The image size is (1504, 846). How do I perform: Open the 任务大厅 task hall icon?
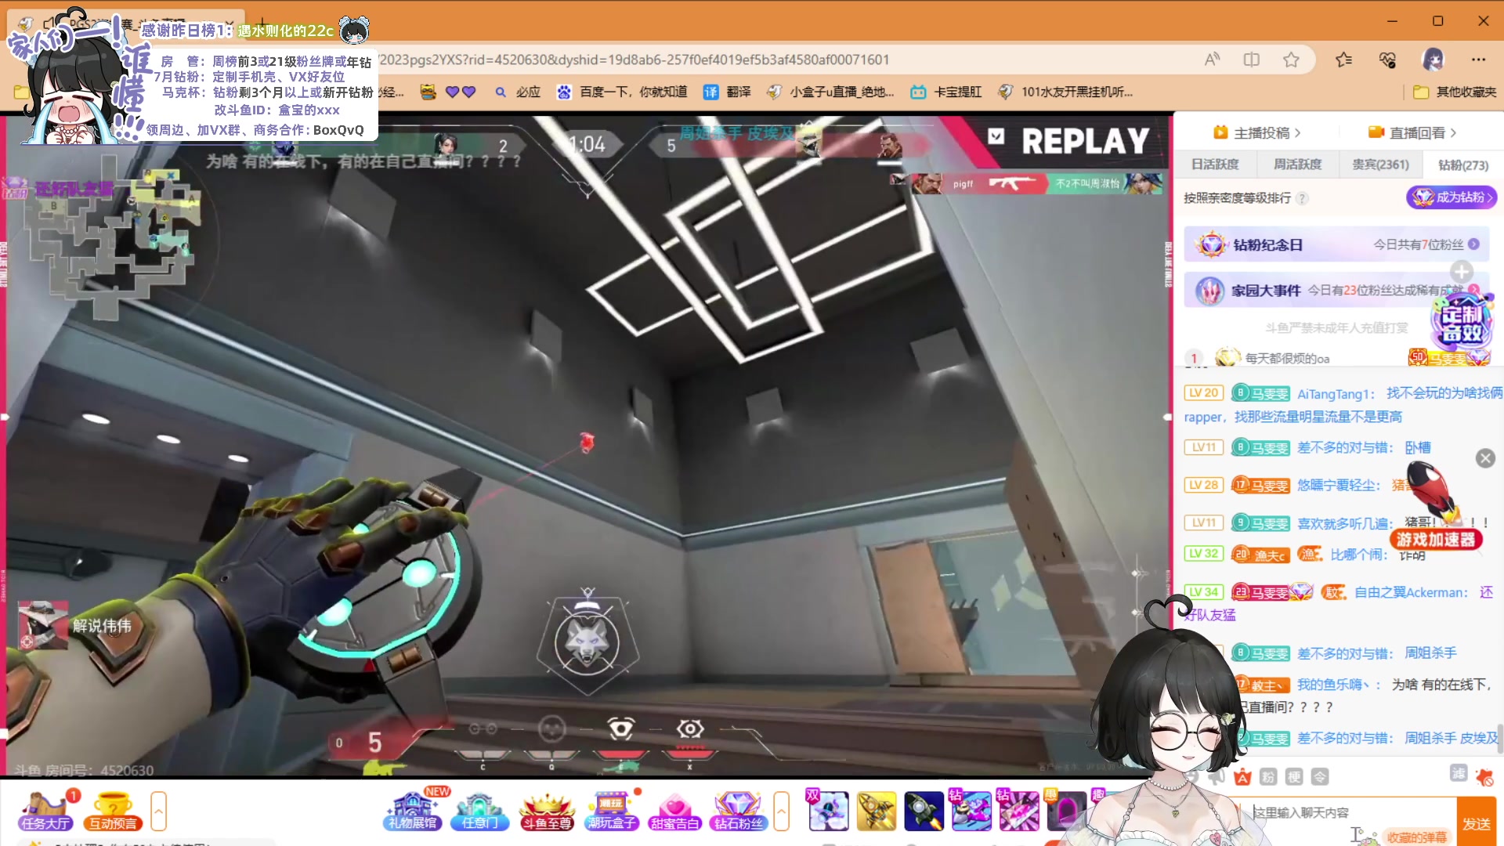pyautogui.click(x=45, y=811)
